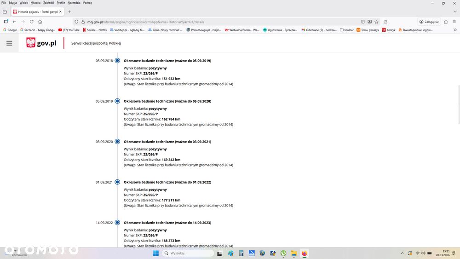460x259 pixels.
Task: Open the volume tray icon
Action: 423,253
